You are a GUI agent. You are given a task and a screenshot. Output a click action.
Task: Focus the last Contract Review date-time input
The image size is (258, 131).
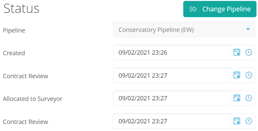(x=172, y=121)
